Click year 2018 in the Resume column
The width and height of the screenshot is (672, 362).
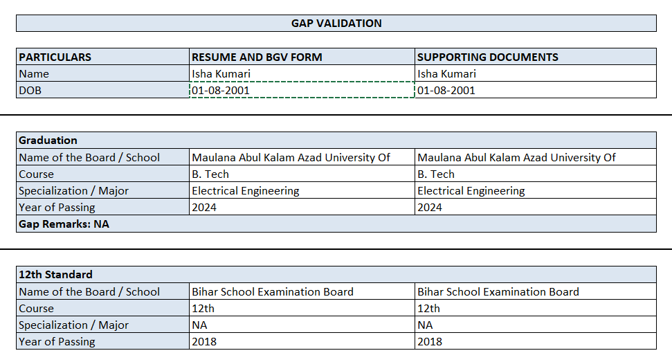302,341
